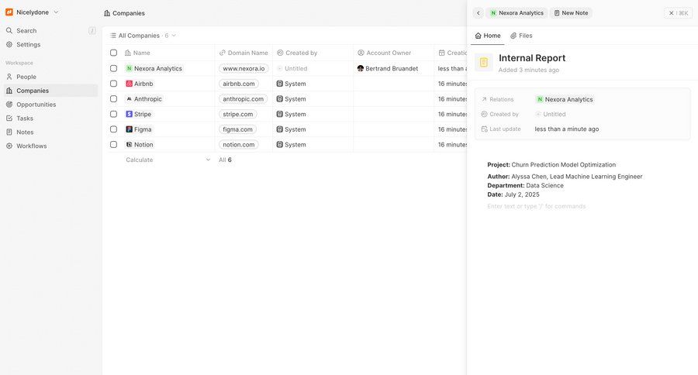This screenshot has width=698, height=375.
Task: Open Tasks in the sidebar
Action: [x=50, y=118]
